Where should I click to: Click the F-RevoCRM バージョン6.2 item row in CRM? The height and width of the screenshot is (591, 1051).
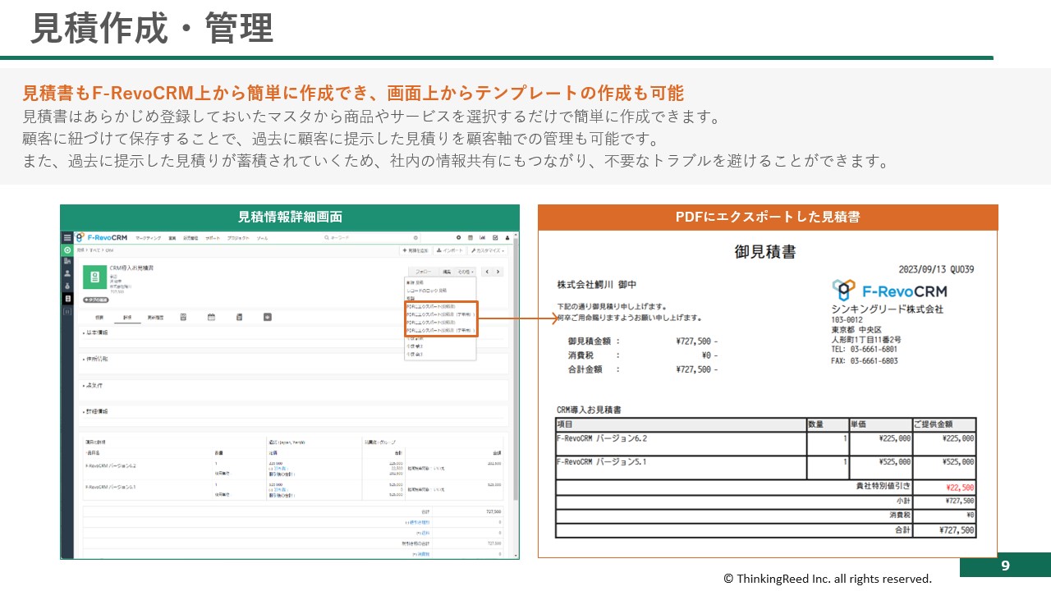(294, 468)
